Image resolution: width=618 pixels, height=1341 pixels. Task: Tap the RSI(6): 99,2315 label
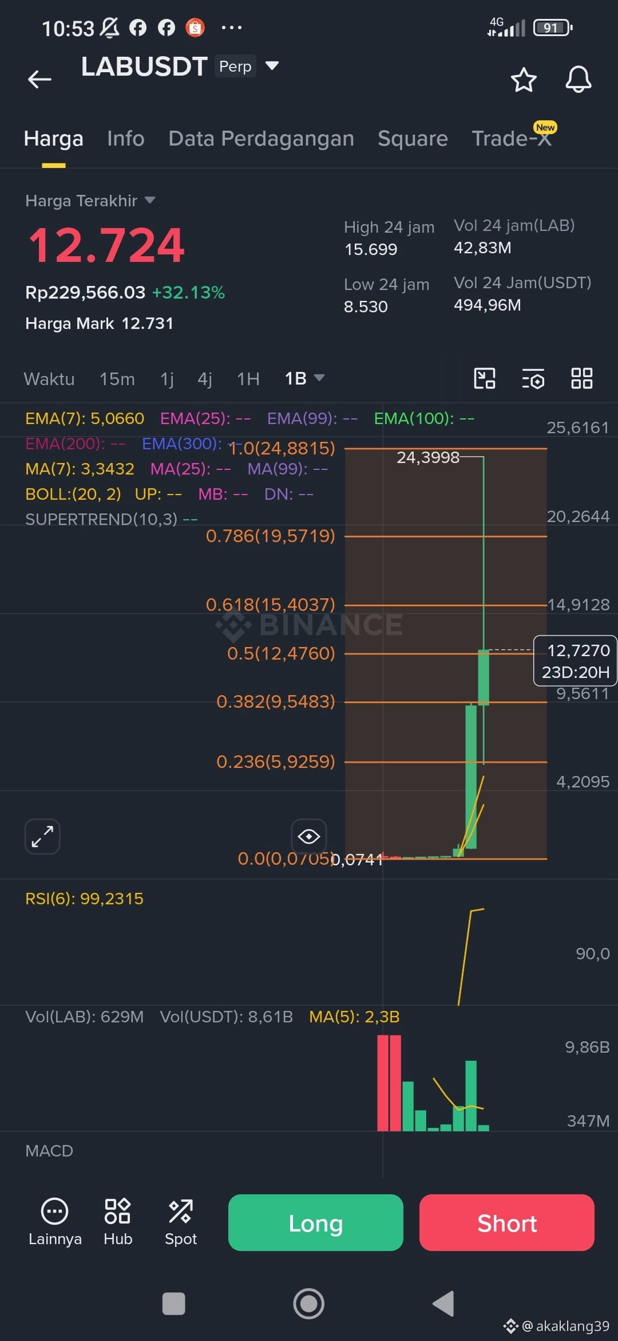pos(84,899)
